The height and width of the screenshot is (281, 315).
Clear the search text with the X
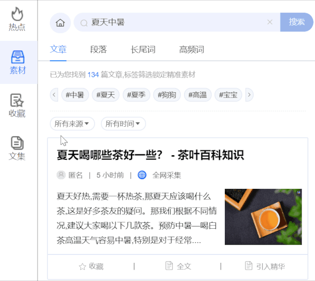[270, 22]
